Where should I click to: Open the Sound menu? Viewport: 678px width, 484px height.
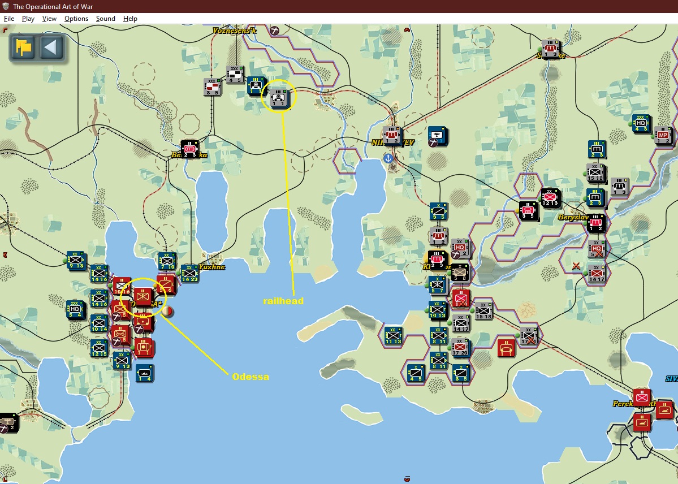(106, 19)
